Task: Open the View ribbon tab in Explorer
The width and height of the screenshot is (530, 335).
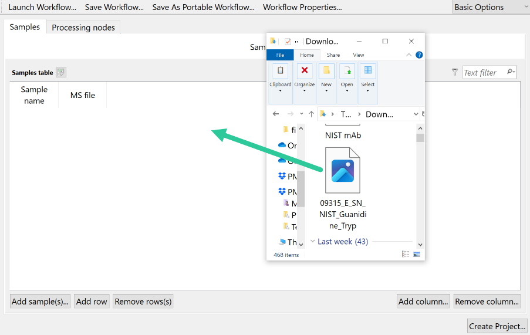Action: [359, 55]
